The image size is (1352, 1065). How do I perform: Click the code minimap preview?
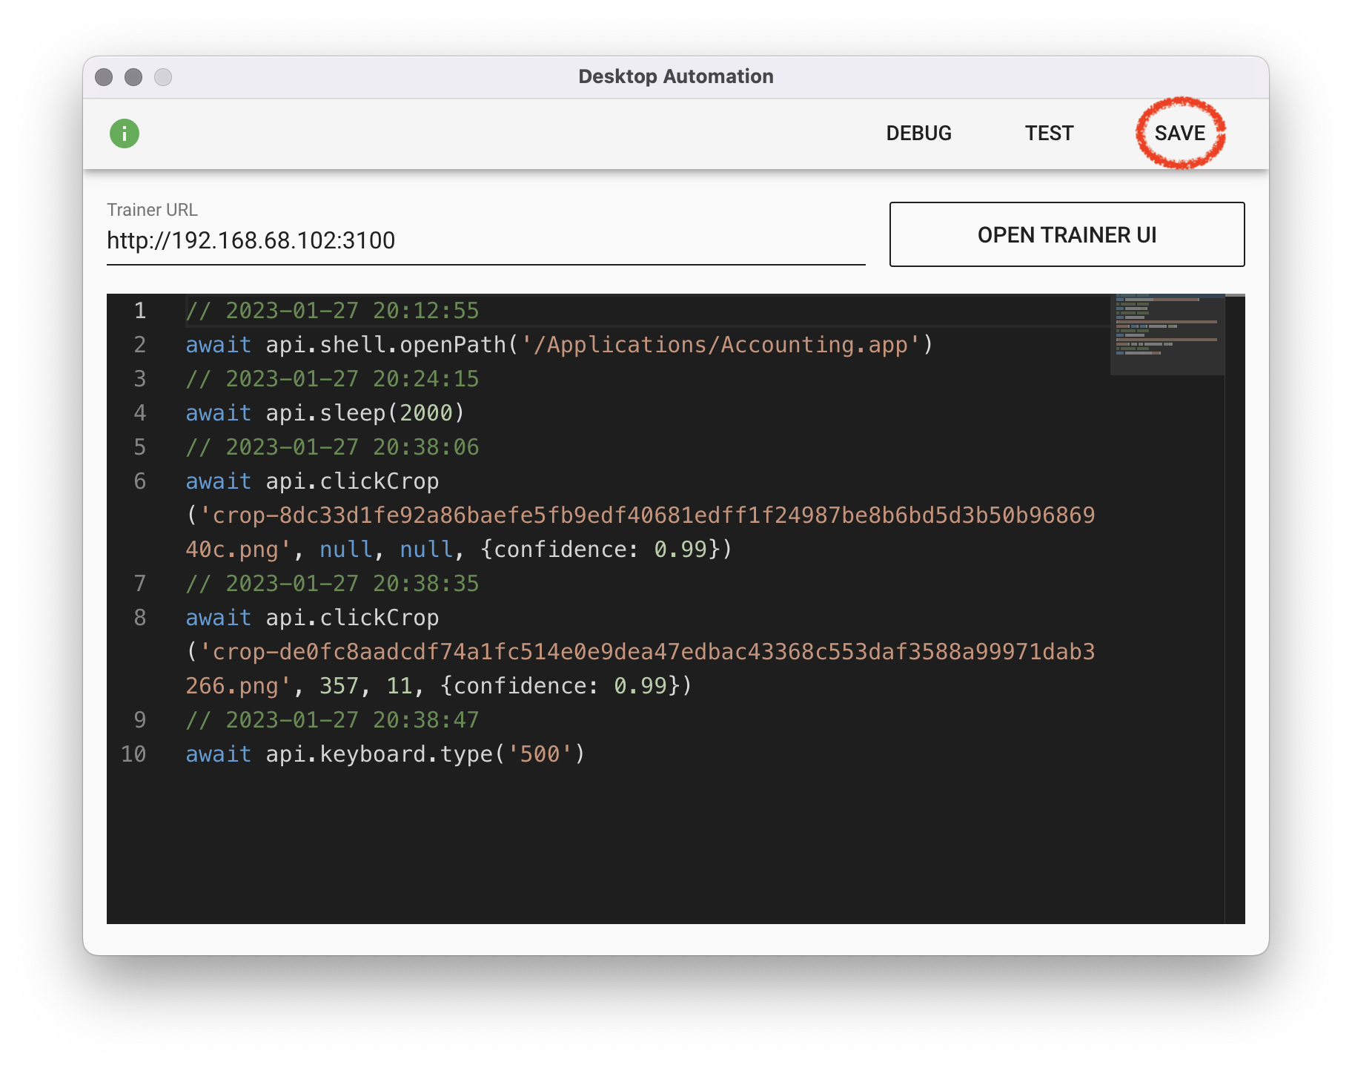click(x=1167, y=334)
